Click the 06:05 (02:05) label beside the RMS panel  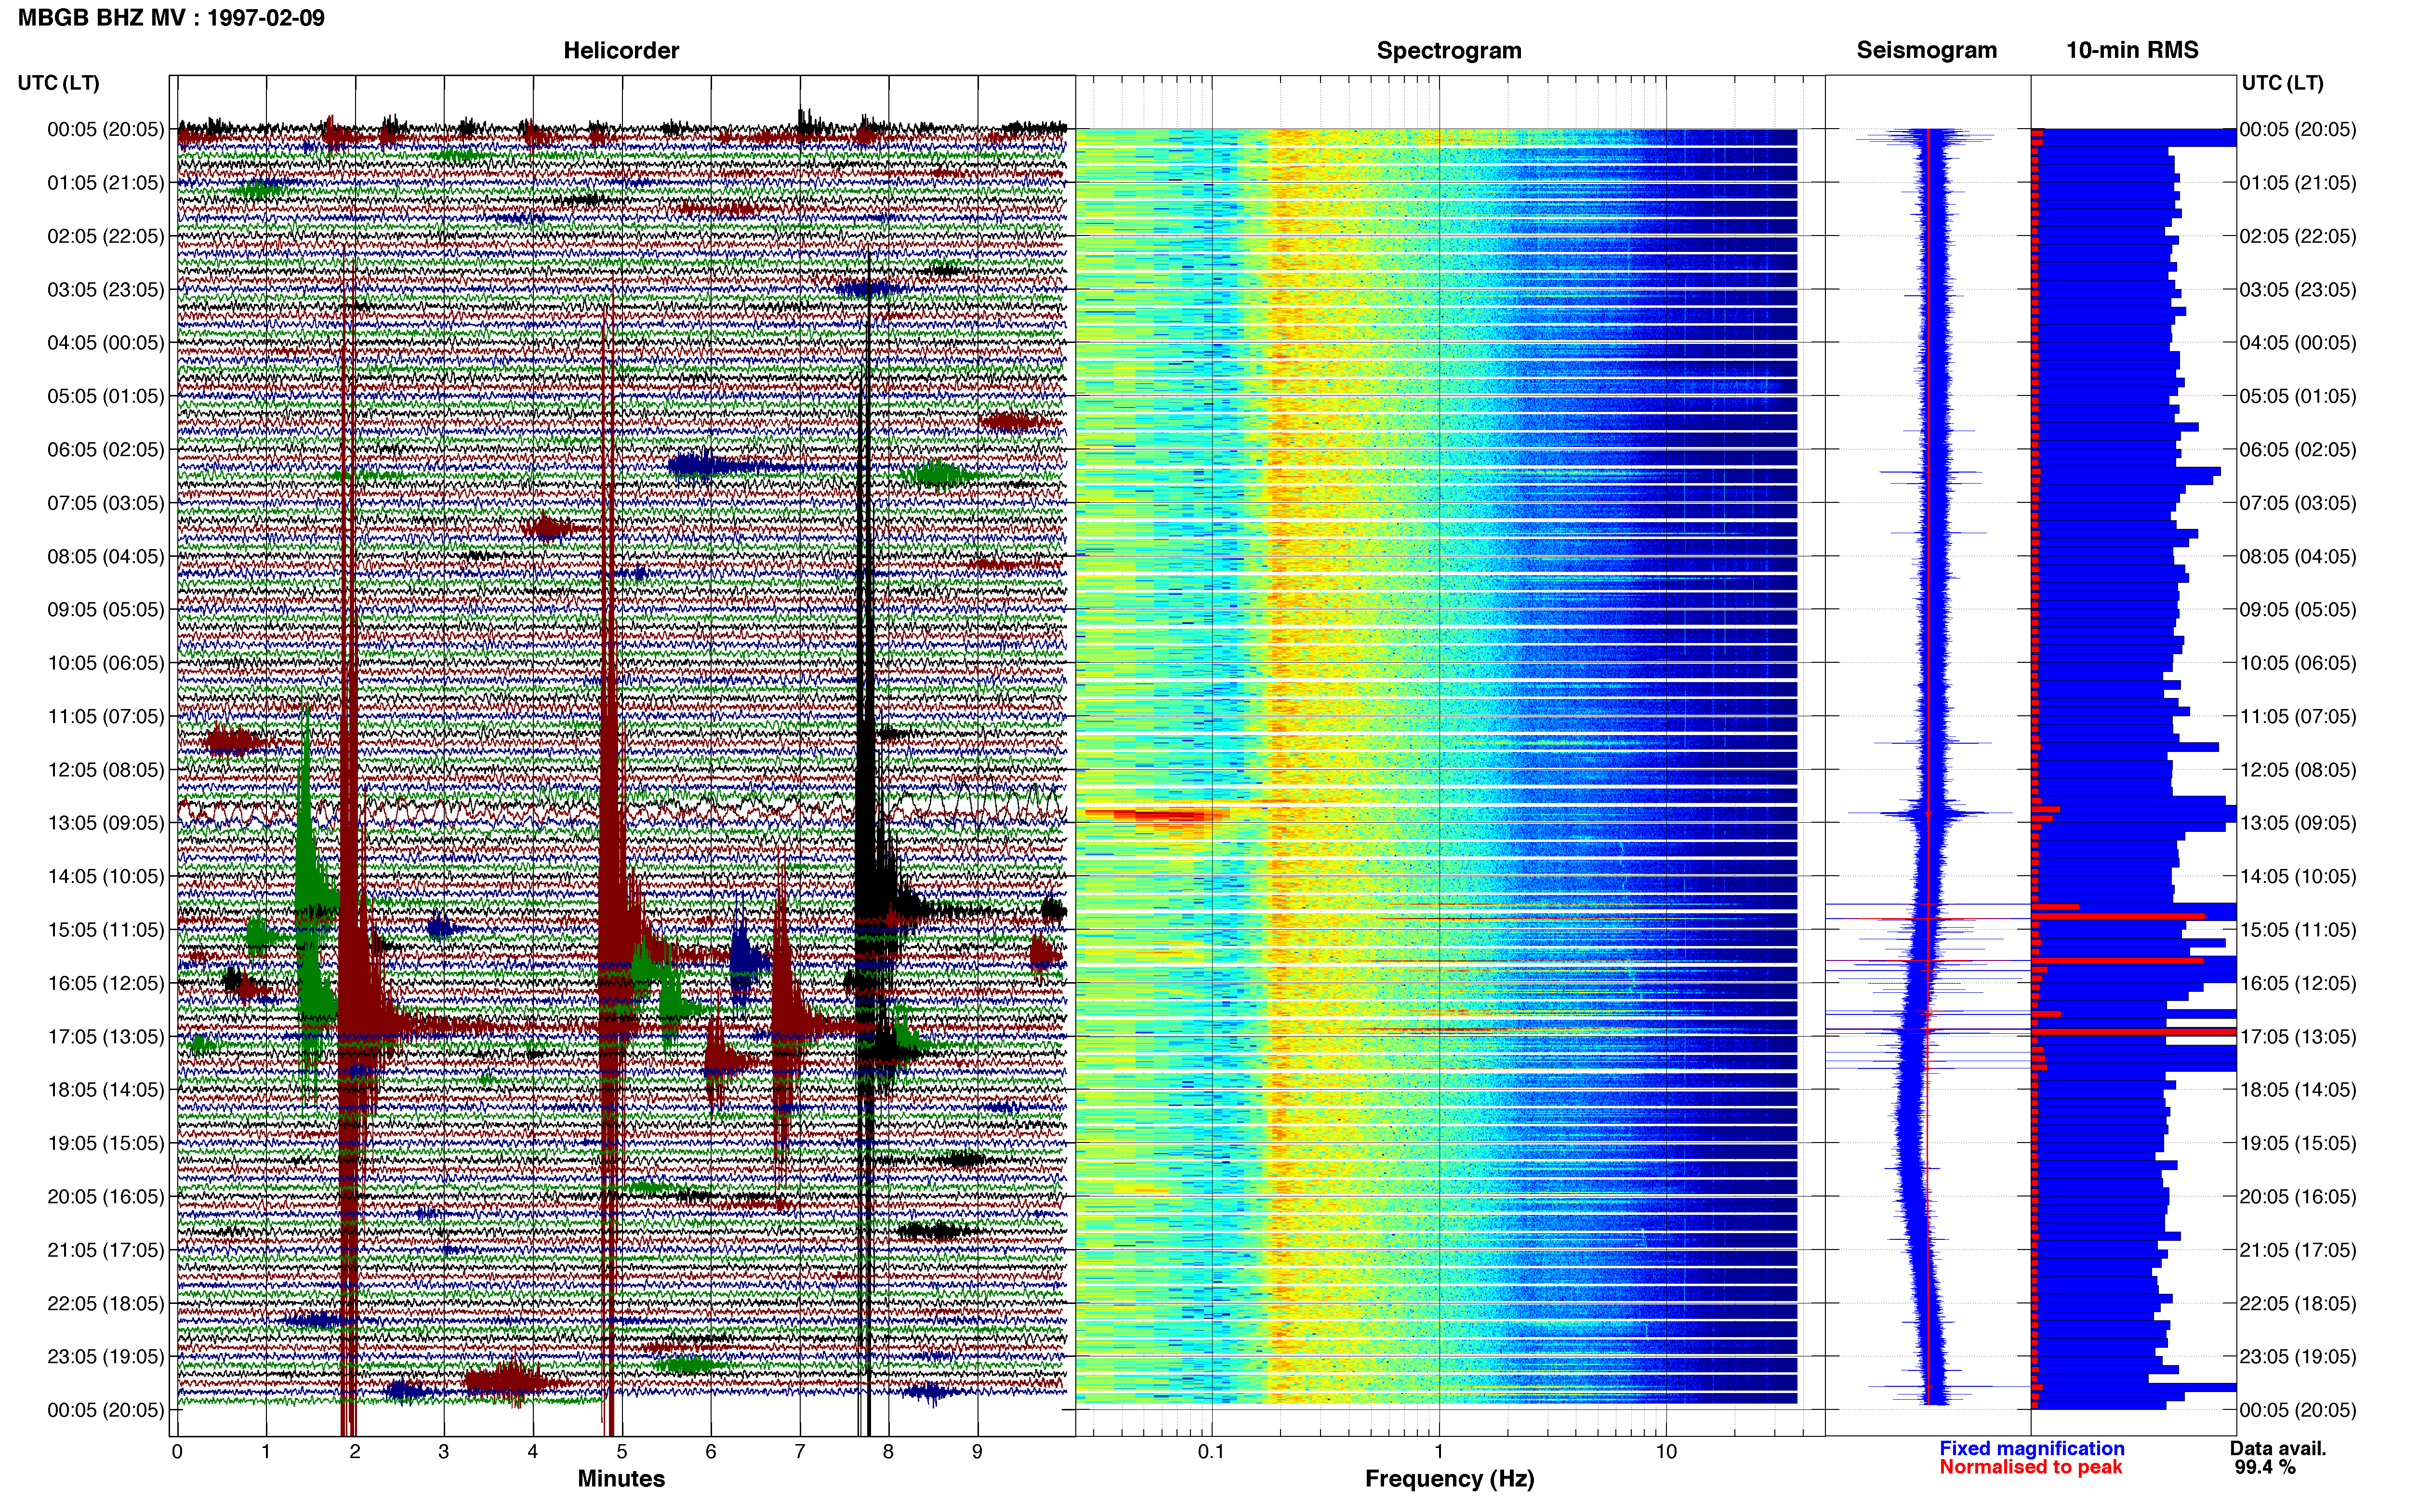[x=2298, y=450]
